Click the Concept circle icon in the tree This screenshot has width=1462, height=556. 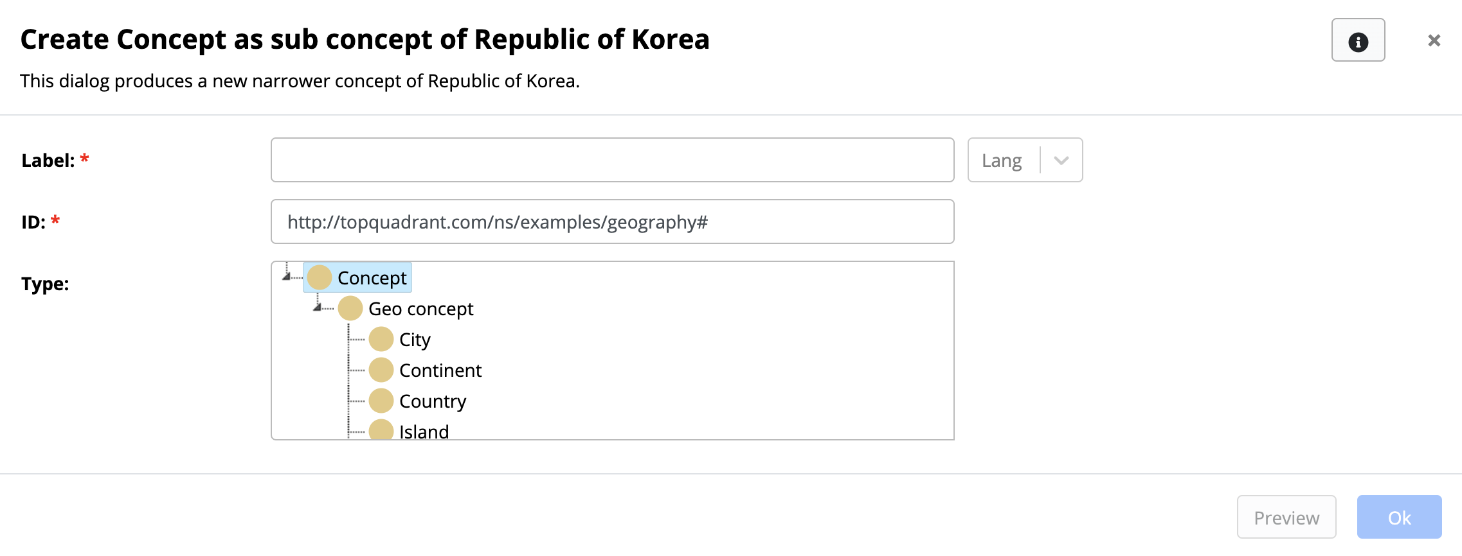[318, 277]
